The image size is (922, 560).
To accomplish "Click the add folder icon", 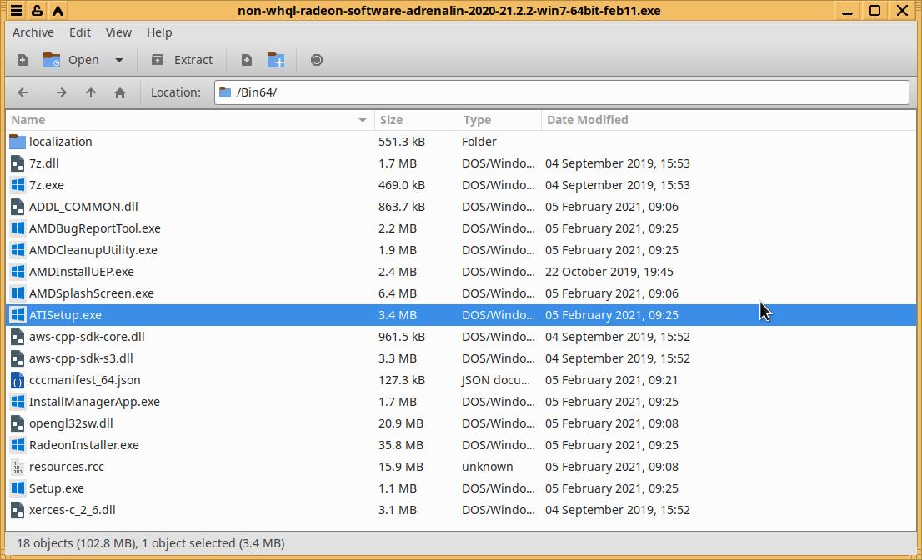I will point(276,60).
